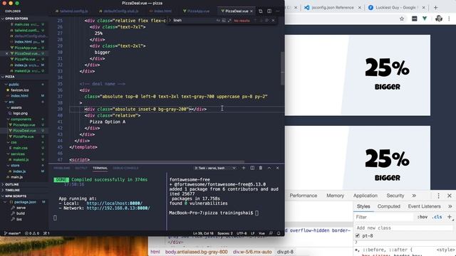The width and height of the screenshot is (456, 256).
Task: Open DevTools Performance tab
Action: (x=304, y=196)
